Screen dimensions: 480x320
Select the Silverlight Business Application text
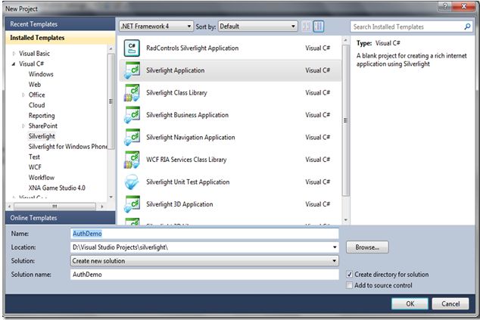click(187, 115)
